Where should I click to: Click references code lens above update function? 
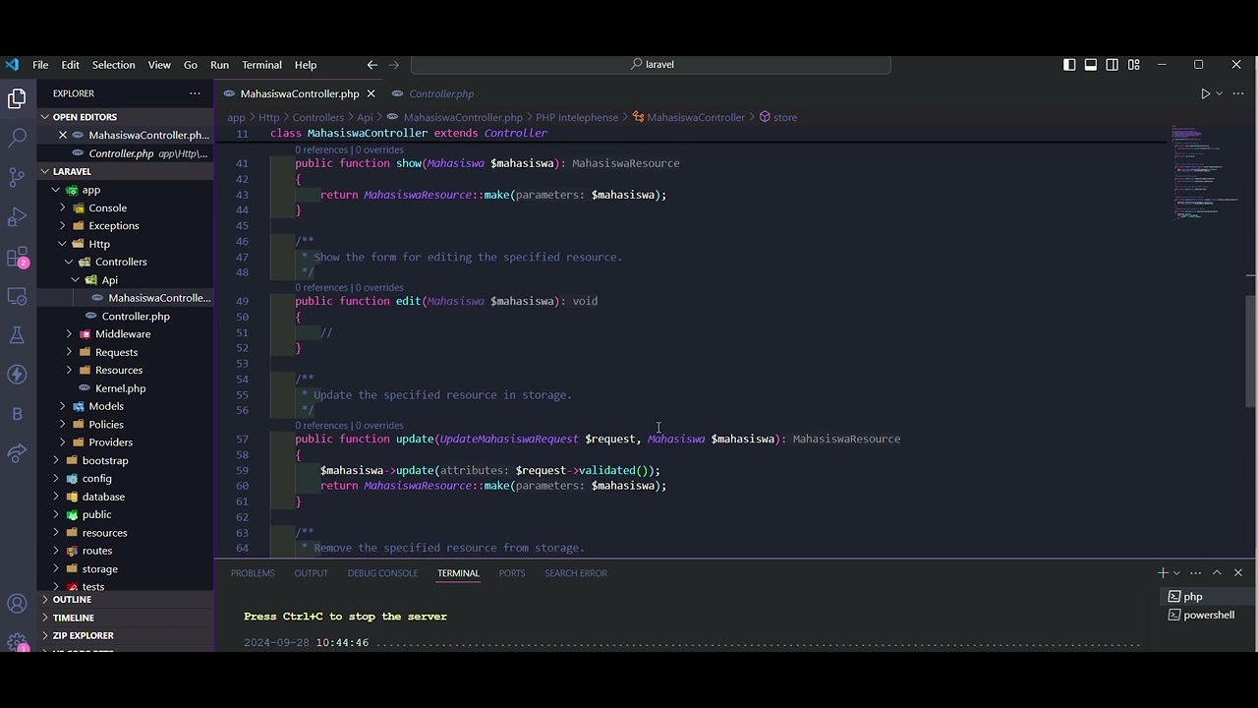tap(321, 426)
